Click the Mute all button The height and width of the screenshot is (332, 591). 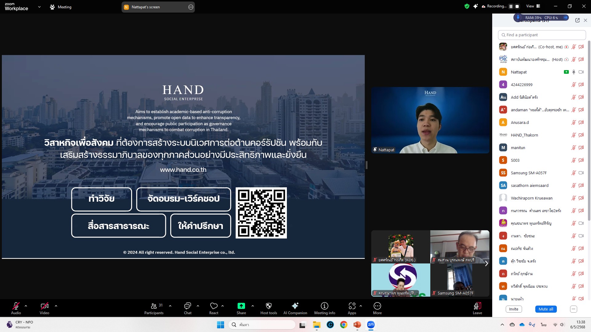click(x=546, y=309)
